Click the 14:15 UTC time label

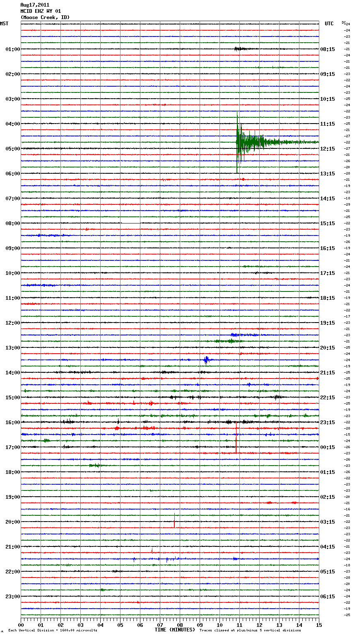coord(328,199)
